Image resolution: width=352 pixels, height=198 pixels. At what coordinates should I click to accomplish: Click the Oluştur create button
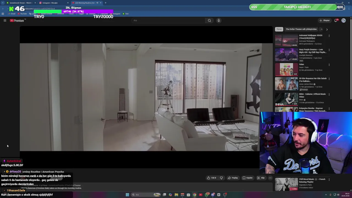coord(324,20)
